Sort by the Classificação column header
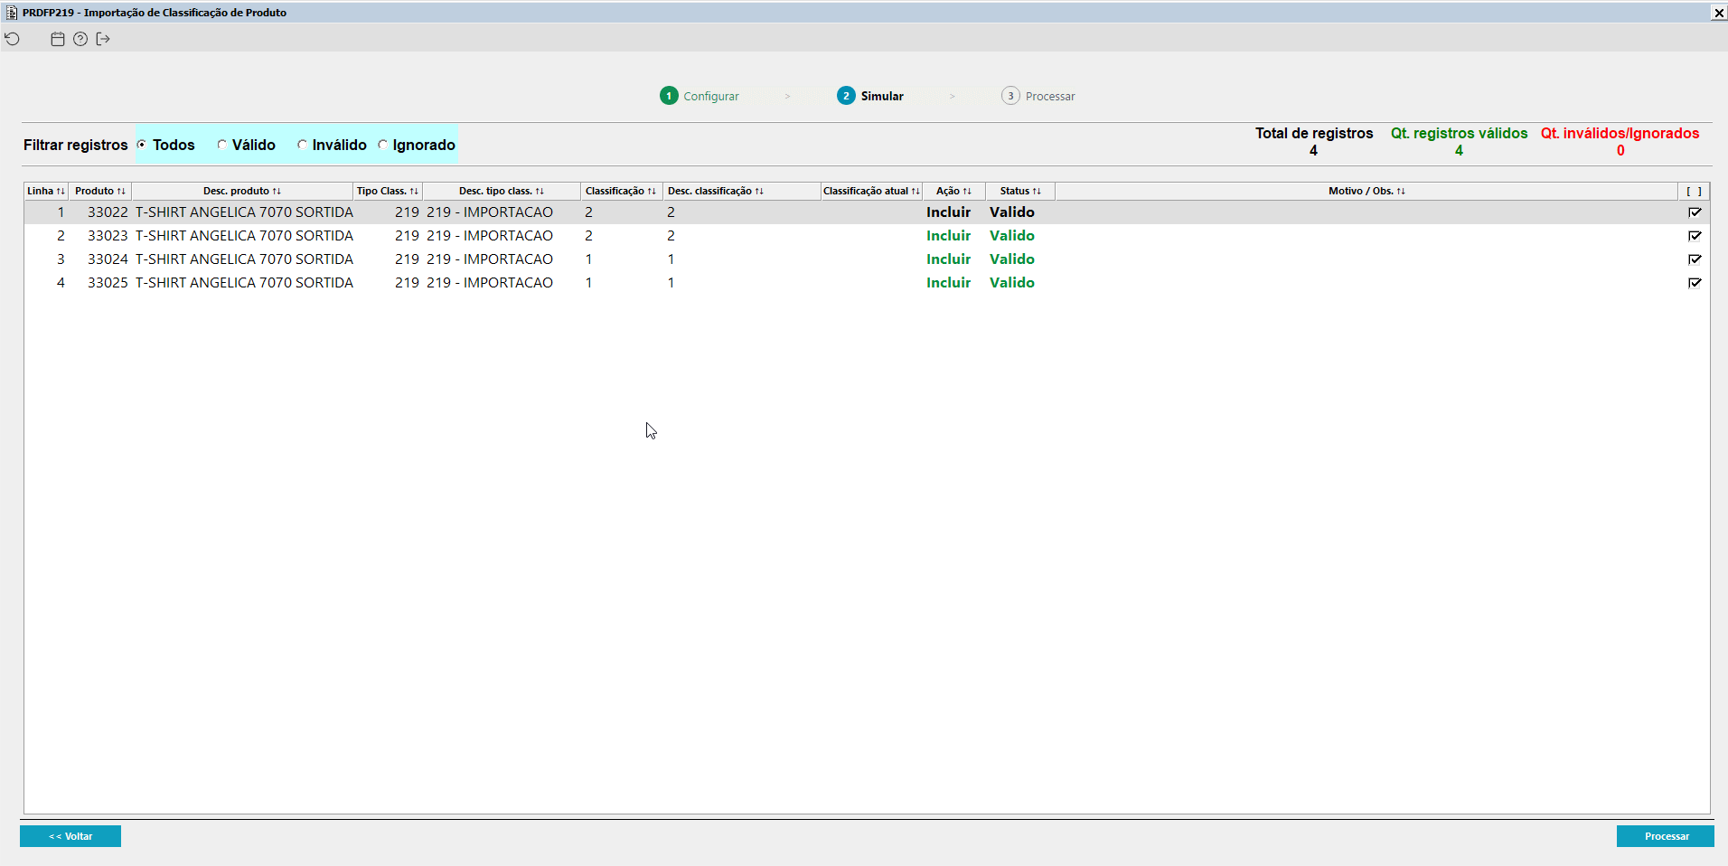 (621, 191)
